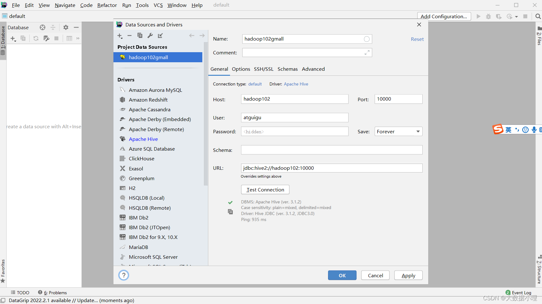Viewport: 542px width, 304px height.
Task: Click the microphone icon on IME bar
Action: coord(534,130)
